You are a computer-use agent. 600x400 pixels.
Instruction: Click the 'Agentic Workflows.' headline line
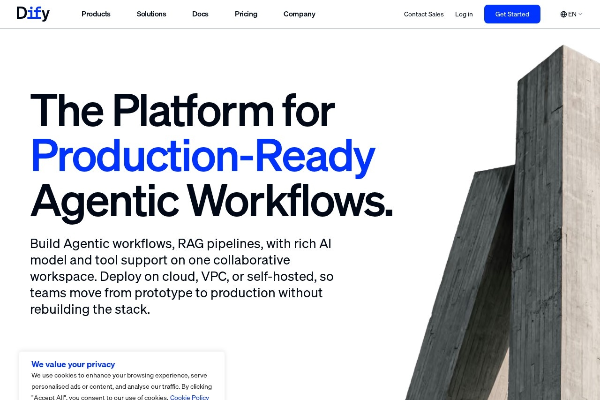click(x=211, y=201)
